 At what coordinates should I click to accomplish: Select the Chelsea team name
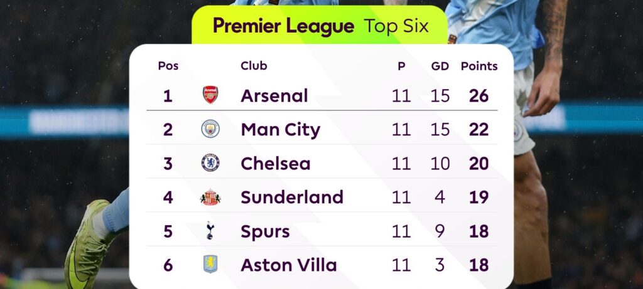(276, 164)
